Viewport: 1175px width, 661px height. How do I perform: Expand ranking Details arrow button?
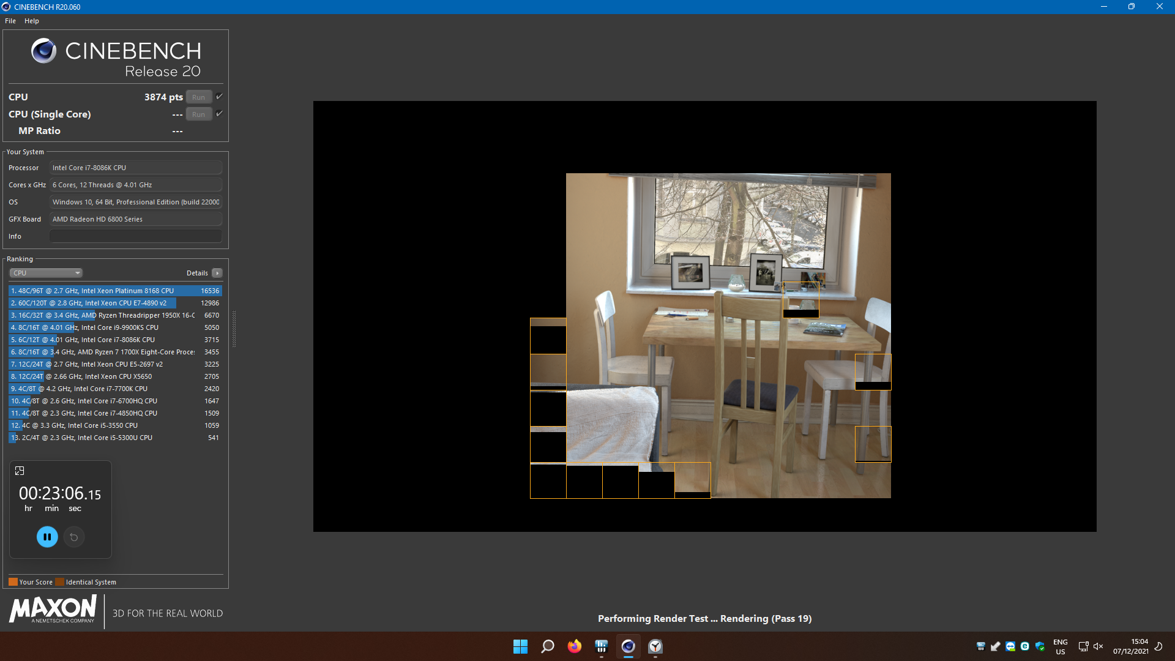point(217,273)
